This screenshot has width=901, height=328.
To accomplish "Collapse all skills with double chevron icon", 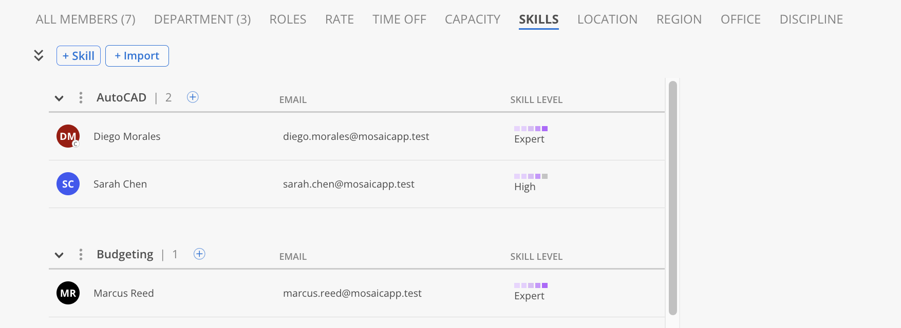I will pyautogui.click(x=39, y=55).
